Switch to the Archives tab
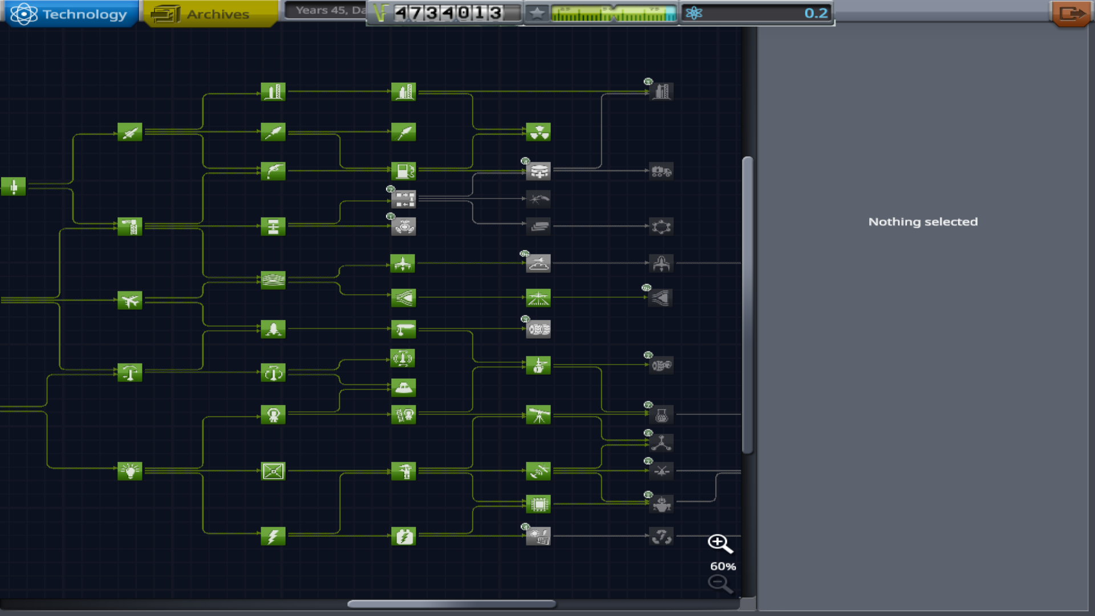 [210, 14]
